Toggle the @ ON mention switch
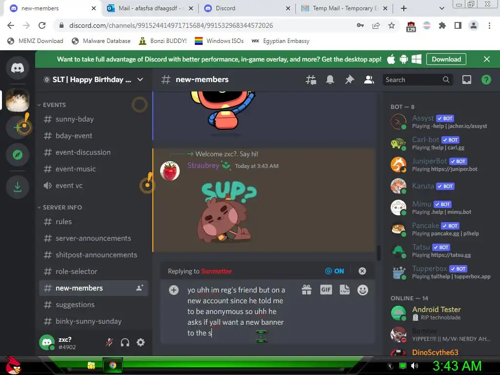The width and height of the screenshot is (500, 375). (334, 271)
